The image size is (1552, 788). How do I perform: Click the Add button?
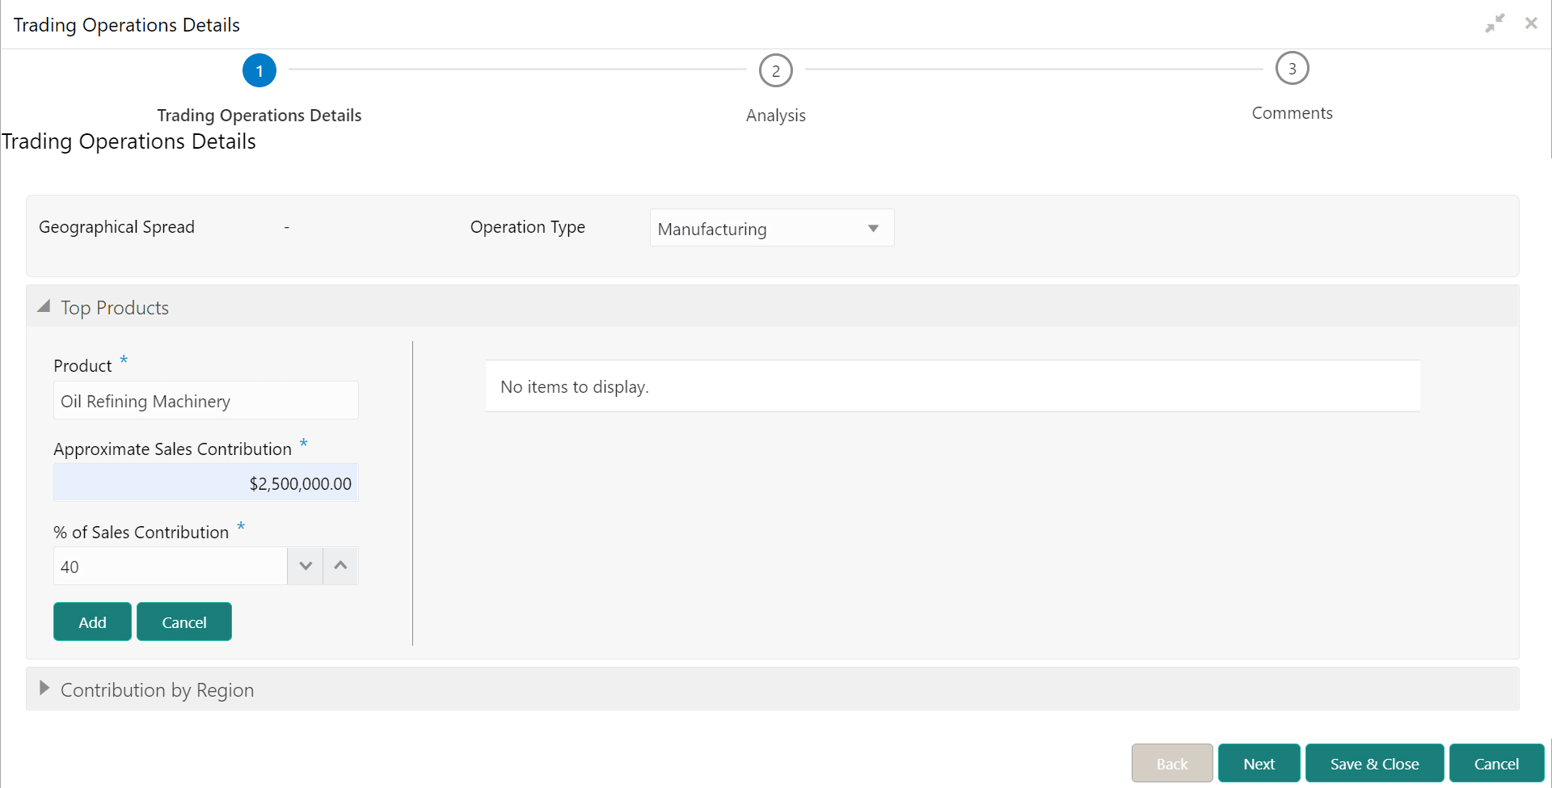(91, 622)
